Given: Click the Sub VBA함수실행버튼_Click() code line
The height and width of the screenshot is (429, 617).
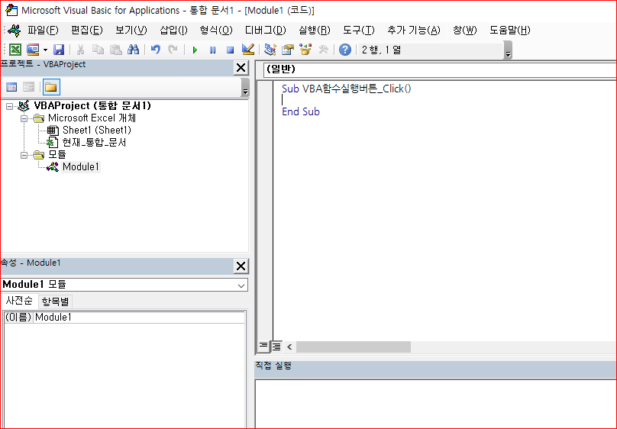Looking at the screenshot, I should coord(346,89).
